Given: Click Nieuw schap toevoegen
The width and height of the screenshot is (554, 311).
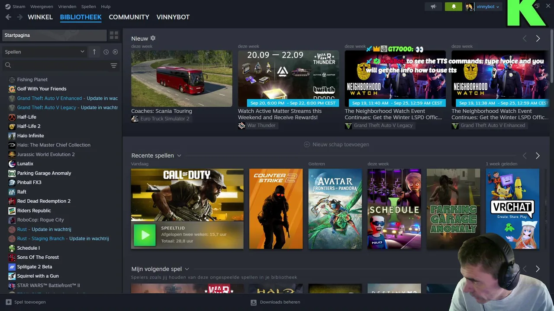Looking at the screenshot, I should 336,144.
